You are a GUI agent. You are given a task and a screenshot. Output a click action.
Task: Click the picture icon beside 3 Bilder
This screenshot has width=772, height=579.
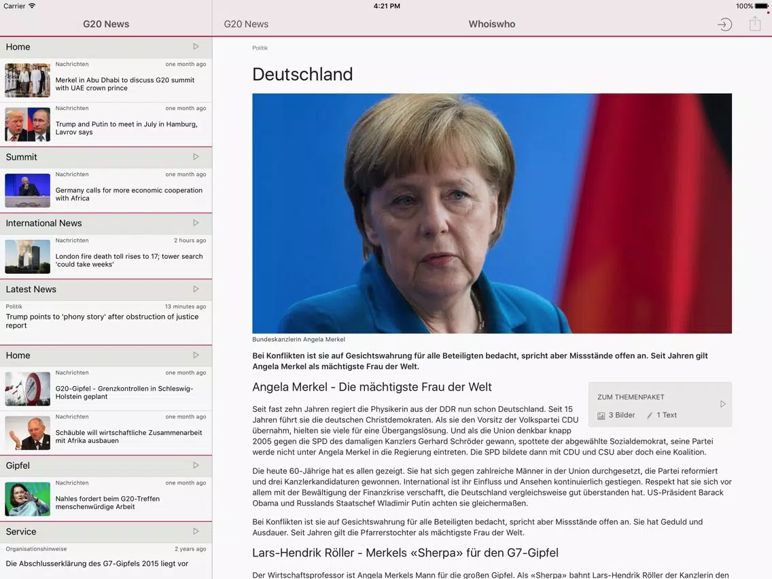[x=601, y=415]
